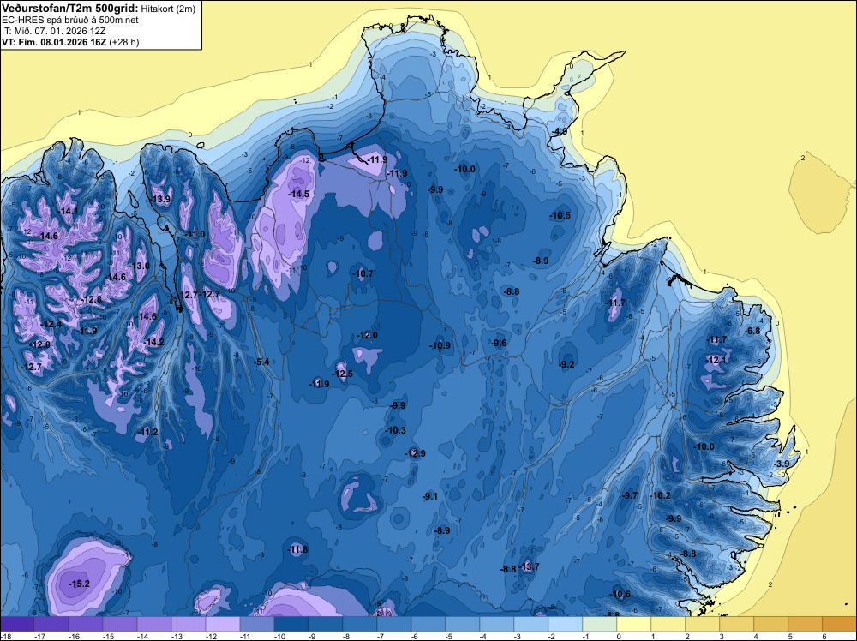Screen dimensions: 857x641
Task: Click the -5.4 temperature label
Action: 261,362
